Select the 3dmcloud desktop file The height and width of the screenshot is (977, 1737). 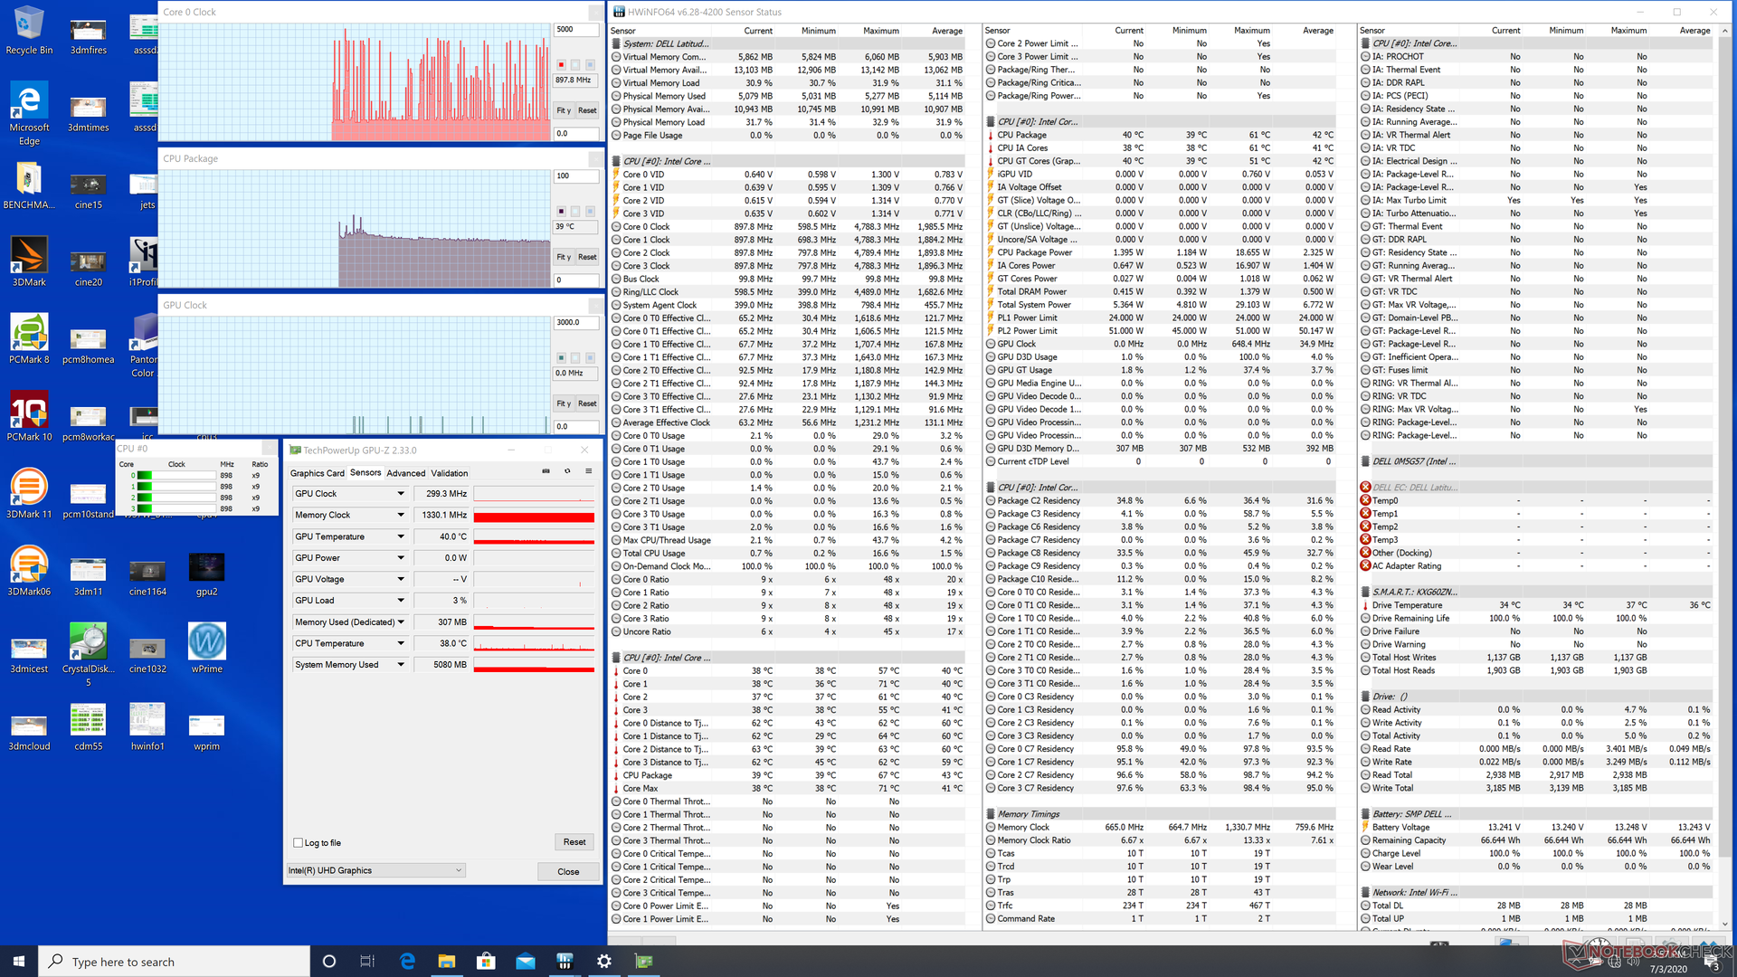29,731
